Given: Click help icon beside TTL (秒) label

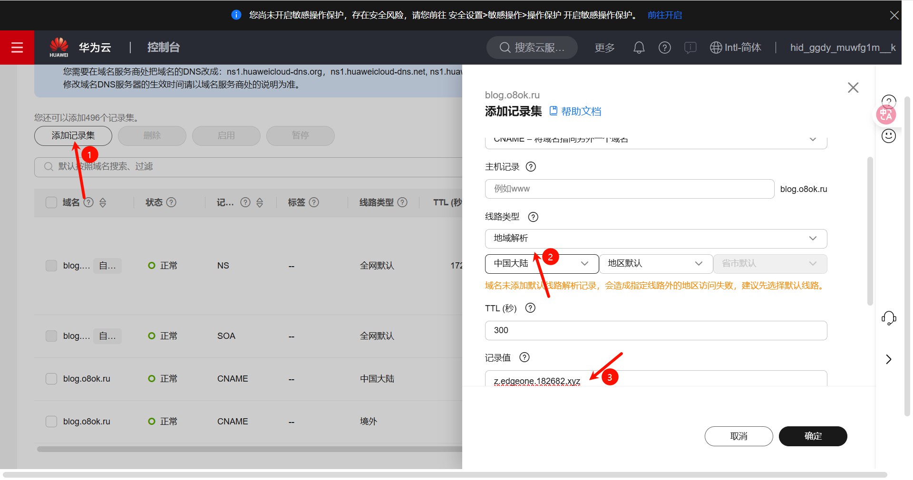Looking at the screenshot, I should 530,308.
